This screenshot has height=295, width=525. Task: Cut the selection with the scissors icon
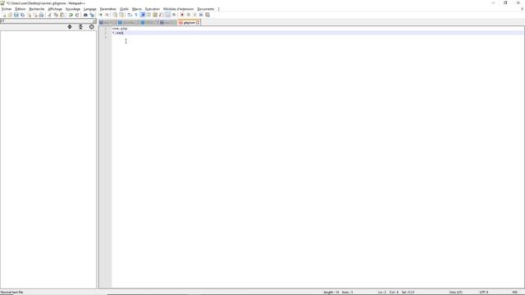(49, 15)
